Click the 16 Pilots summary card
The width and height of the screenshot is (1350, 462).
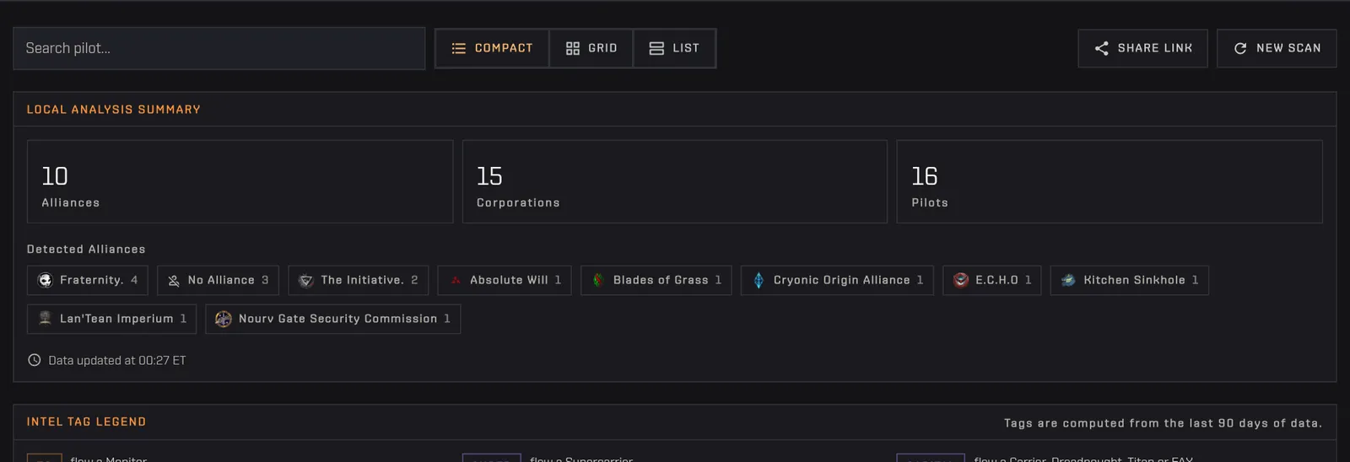(1110, 181)
